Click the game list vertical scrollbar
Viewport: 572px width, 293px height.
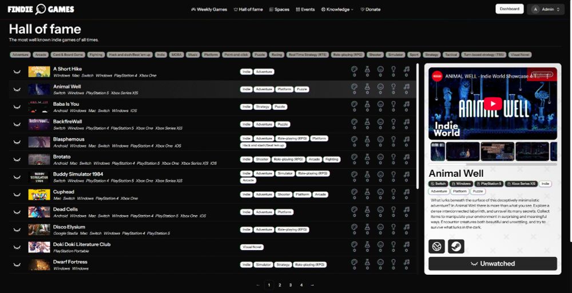coord(418,126)
